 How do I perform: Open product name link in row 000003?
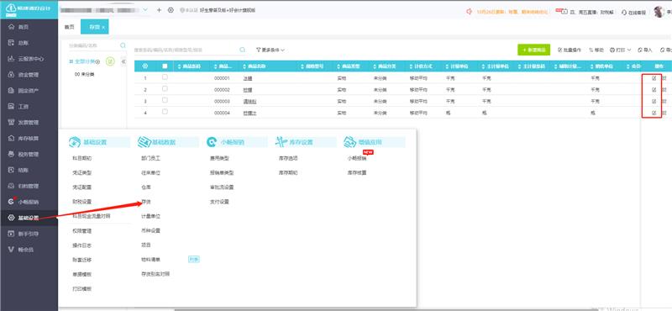(x=249, y=101)
